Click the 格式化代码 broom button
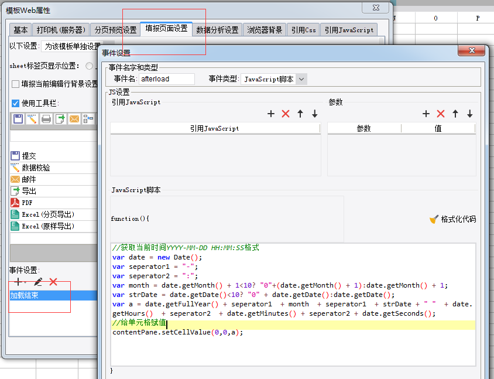 (452, 219)
